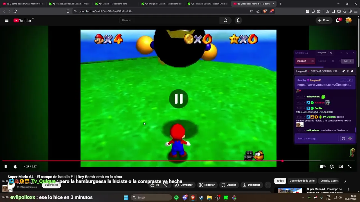Open the YouTube account avatar menu
Screen dimensions: 360x202
click(x=348, y=20)
